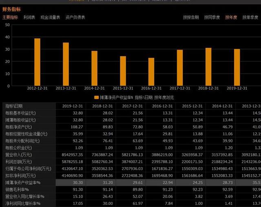Select the 每股公积金(元) row label
This screenshot has width=261, height=207.
18,148
